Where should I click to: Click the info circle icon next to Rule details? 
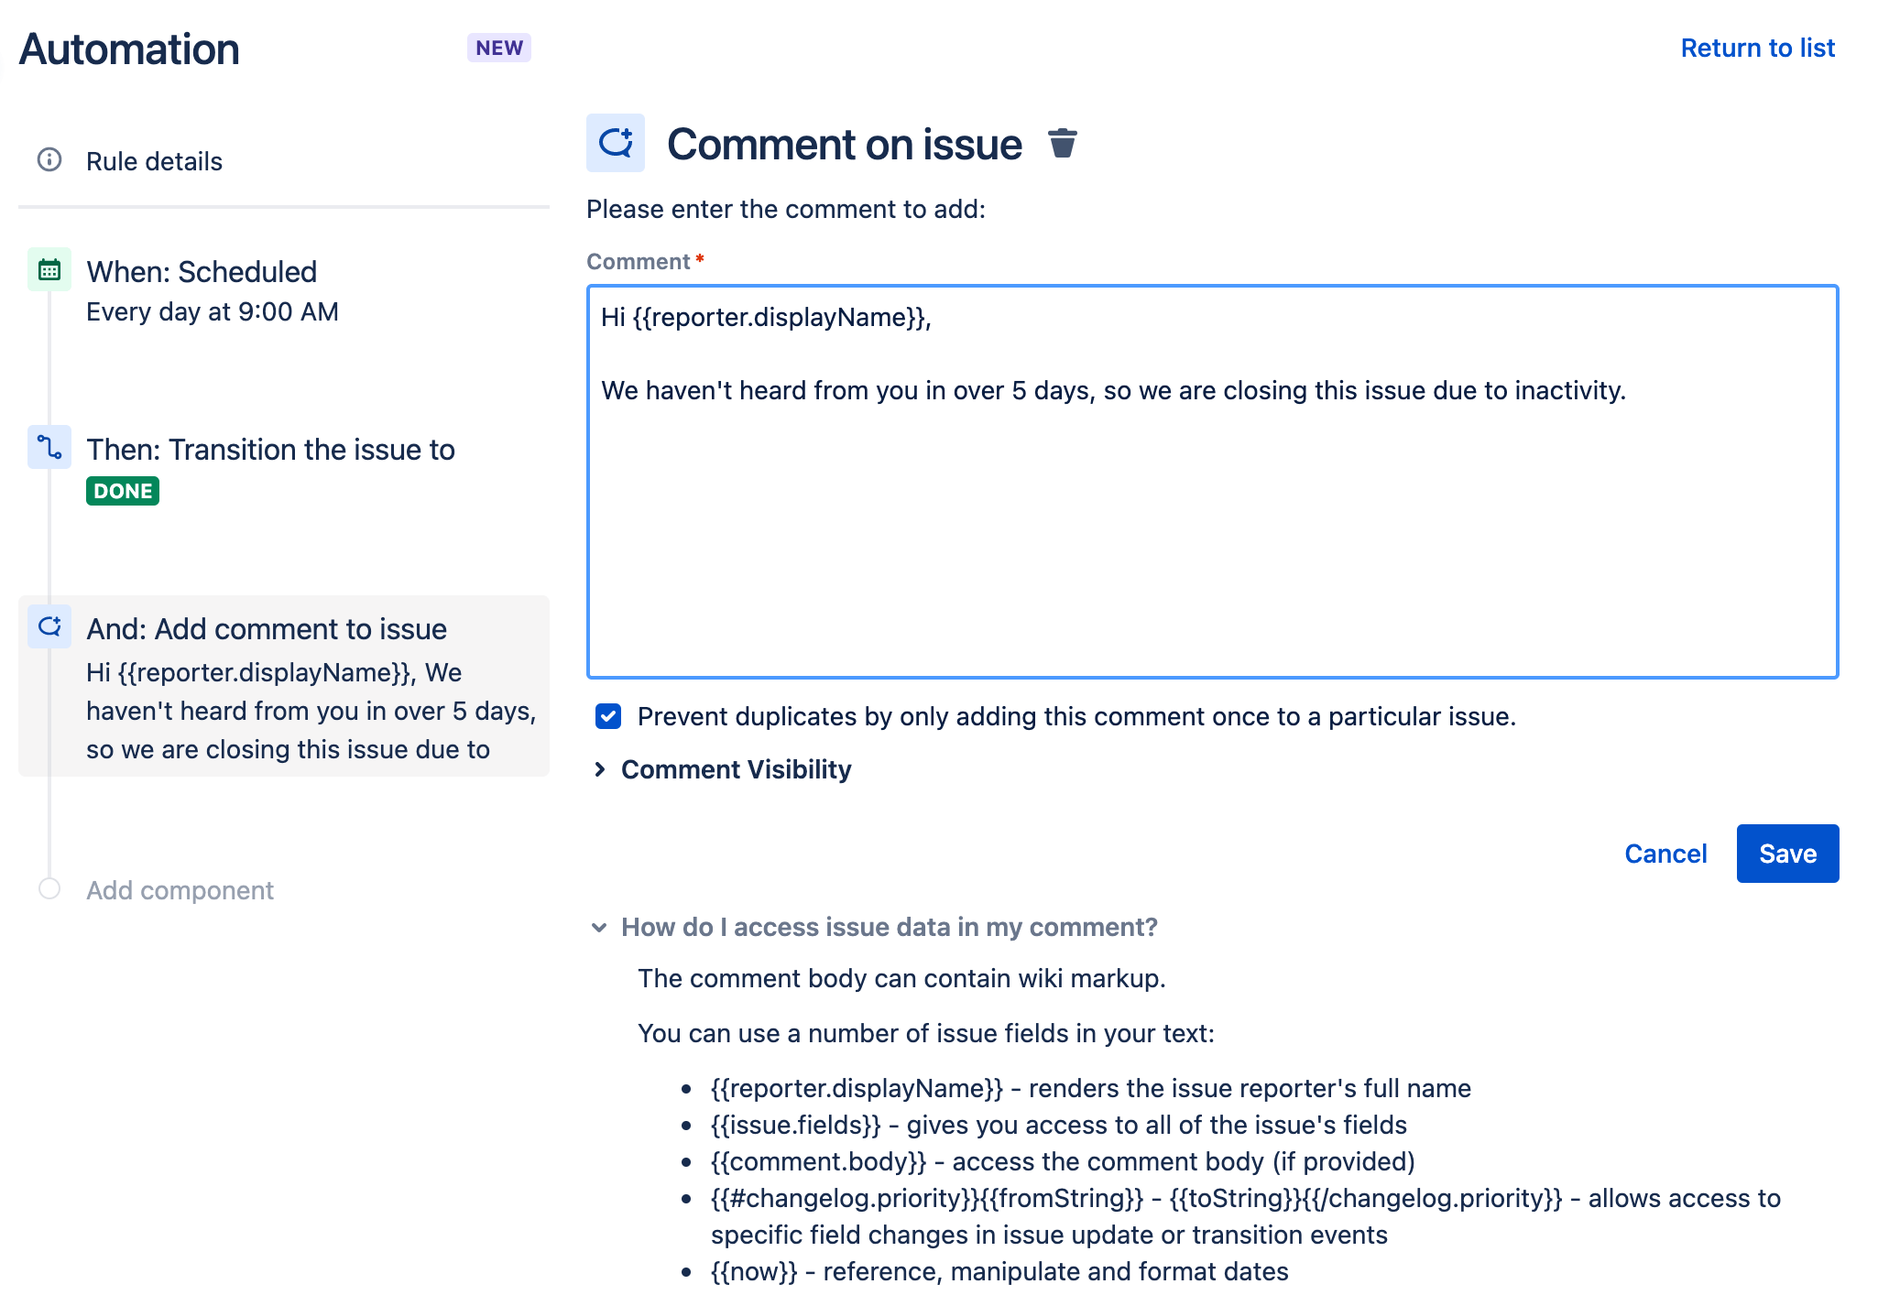(x=50, y=159)
